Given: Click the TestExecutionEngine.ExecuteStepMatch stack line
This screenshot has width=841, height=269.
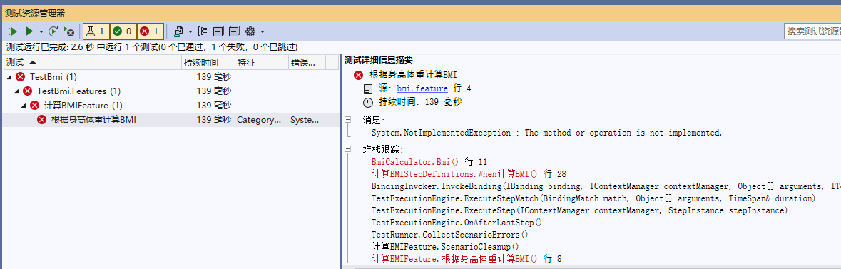Looking at the screenshot, I should 593,198.
